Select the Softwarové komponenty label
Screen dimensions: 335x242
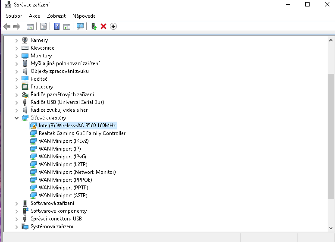coord(59,211)
